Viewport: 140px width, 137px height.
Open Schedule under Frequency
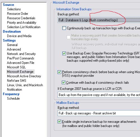click(x=13, y=98)
